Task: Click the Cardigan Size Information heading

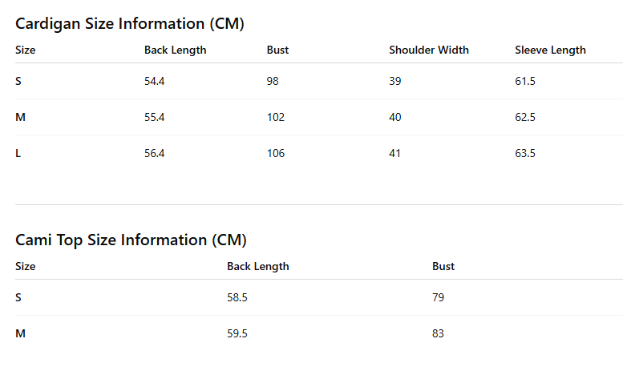Action: coord(130,24)
